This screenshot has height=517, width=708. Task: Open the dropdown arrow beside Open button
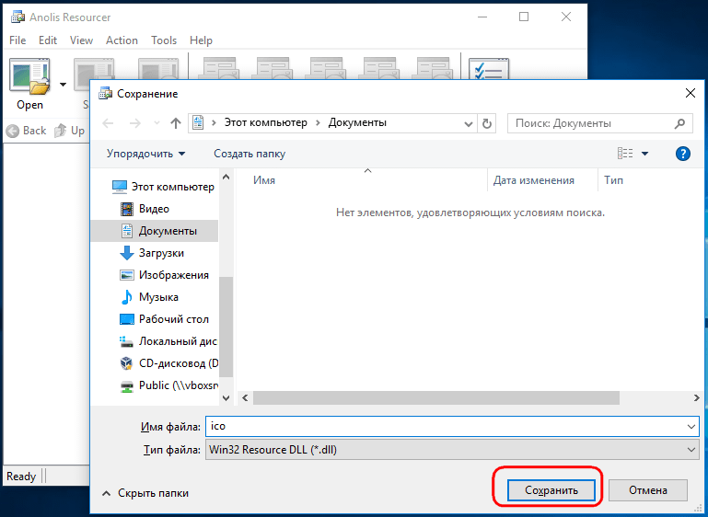[x=64, y=85]
